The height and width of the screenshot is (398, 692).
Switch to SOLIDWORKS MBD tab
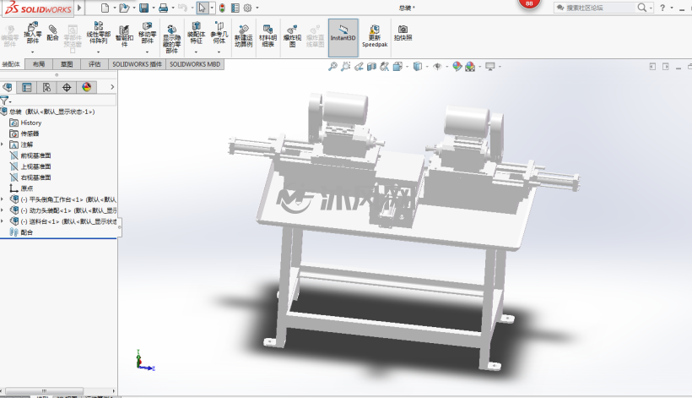point(195,64)
